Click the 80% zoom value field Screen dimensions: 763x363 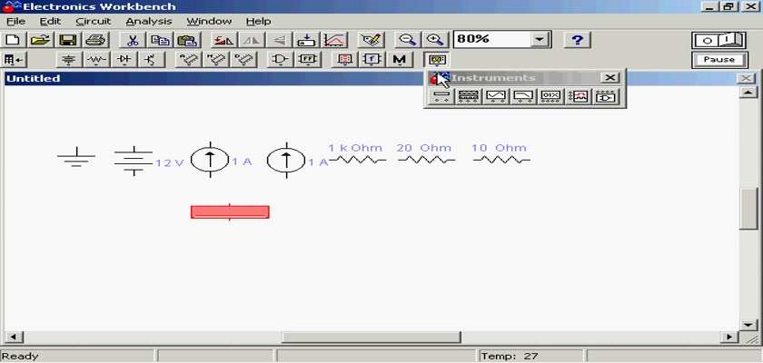tap(491, 39)
